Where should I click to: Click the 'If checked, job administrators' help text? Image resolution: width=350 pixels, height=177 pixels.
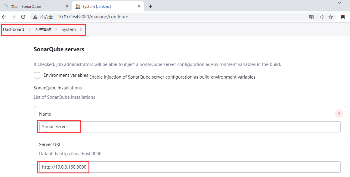(157, 64)
